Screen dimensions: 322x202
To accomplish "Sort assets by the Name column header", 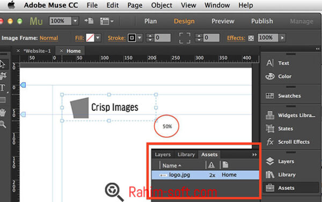I will click(172, 166).
